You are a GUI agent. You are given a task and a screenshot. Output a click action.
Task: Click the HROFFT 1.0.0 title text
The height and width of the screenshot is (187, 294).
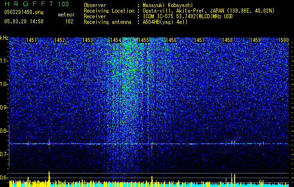click(x=37, y=4)
